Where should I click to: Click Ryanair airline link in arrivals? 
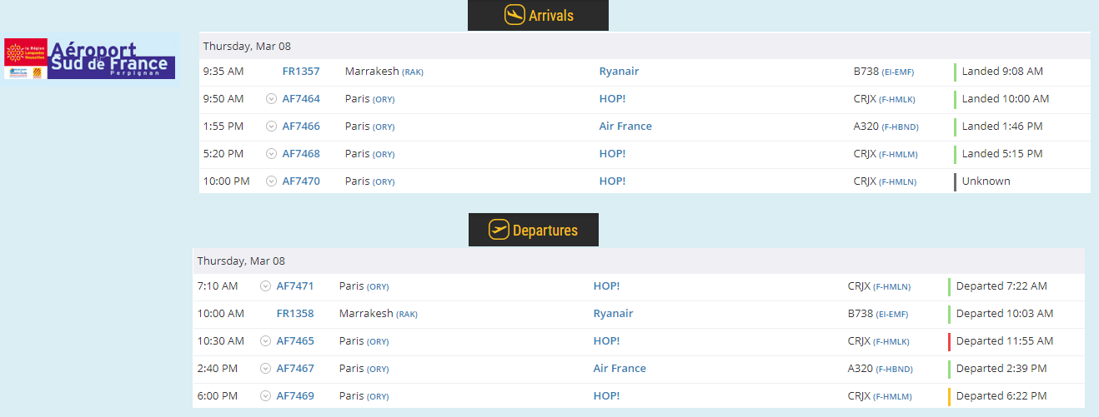point(619,72)
